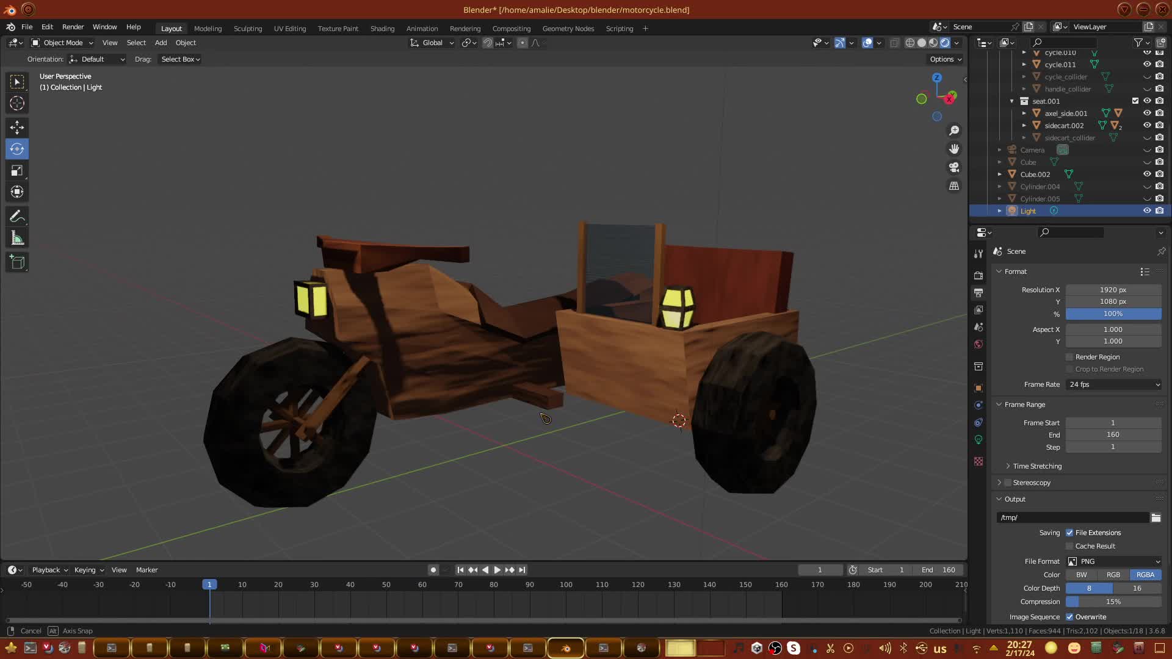Click the Compression percentage slider
This screenshot has width=1172, height=659.
(x=1113, y=602)
